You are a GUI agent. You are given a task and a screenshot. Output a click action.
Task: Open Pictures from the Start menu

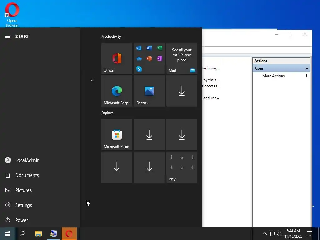tap(40, 190)
